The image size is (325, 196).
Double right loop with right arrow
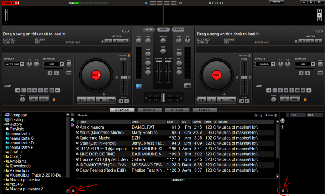click(x=309, y=90)
